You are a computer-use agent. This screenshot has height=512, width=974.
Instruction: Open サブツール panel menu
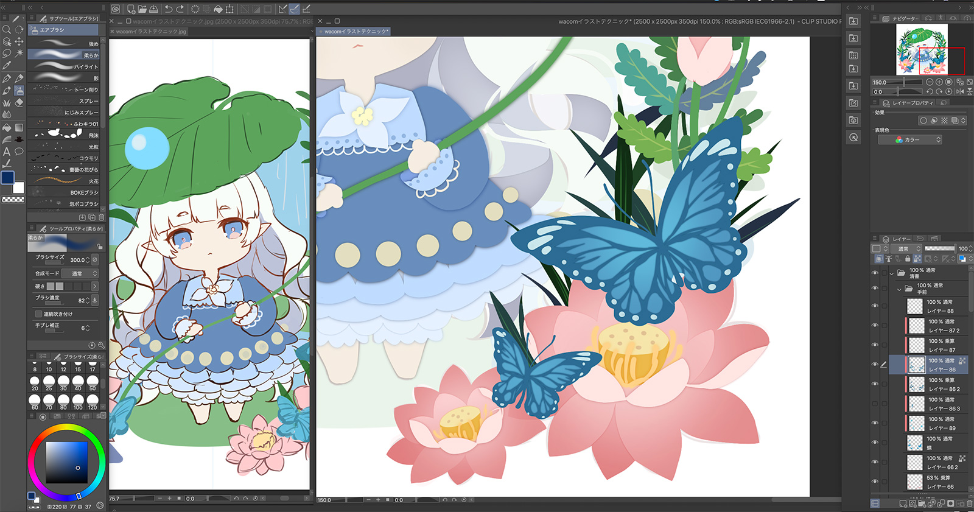point(32,18)
